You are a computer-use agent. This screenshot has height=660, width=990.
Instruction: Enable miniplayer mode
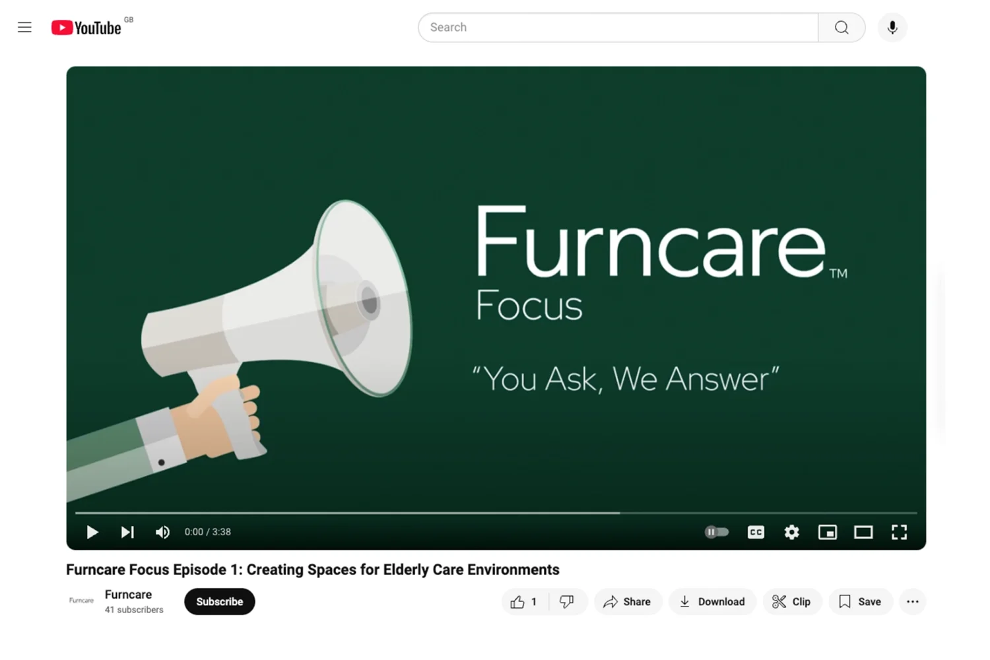(827, 532)
